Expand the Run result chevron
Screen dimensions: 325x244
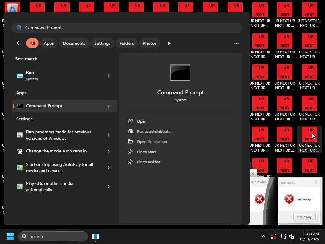coord(109,76)
